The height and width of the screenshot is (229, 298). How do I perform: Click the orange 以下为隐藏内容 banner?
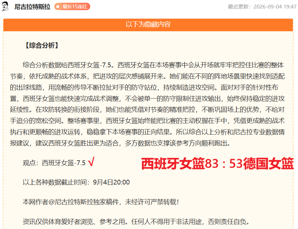[x=148, y=24]
